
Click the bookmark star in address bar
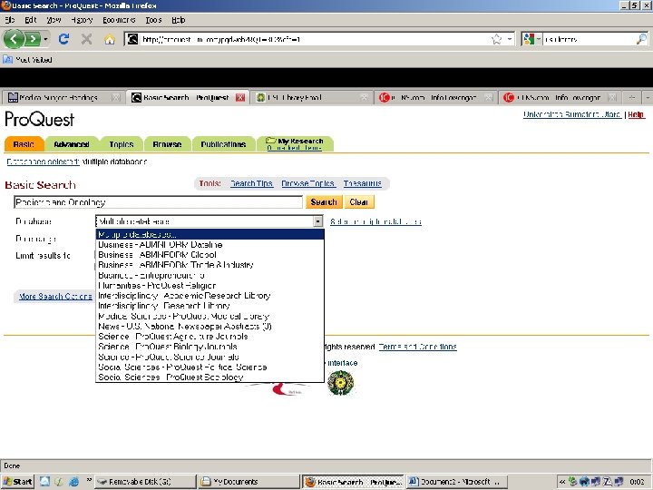496,39
